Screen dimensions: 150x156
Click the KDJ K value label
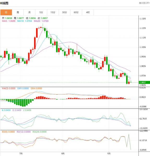(x=6, y=110)
